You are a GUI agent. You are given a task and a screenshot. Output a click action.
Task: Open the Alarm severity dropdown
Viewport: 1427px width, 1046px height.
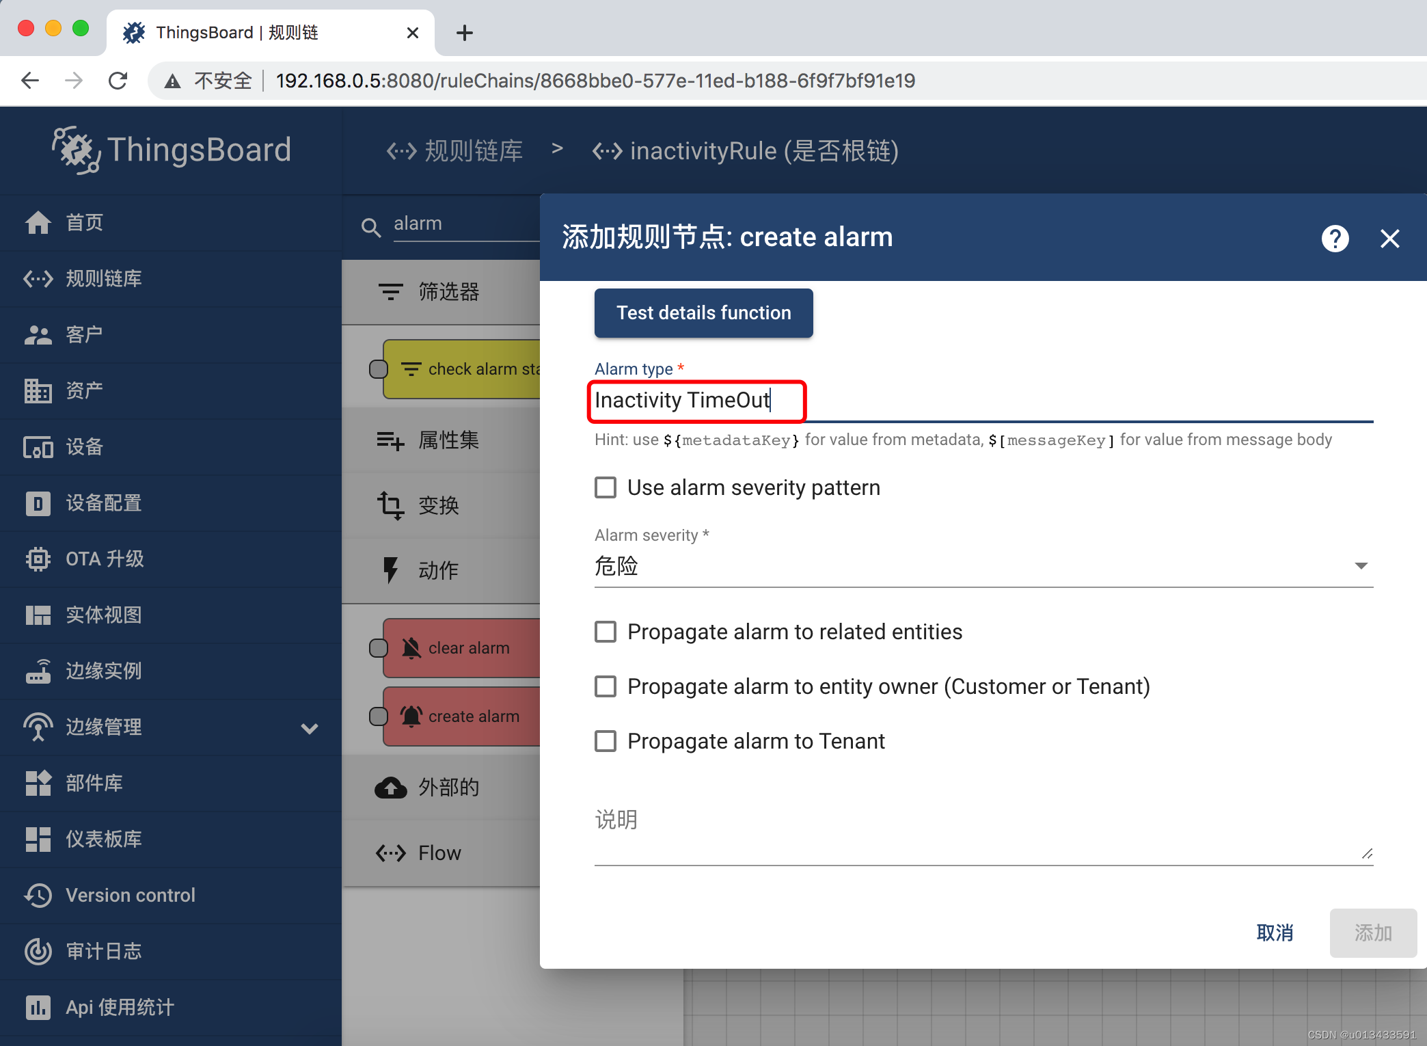point(983,566)
